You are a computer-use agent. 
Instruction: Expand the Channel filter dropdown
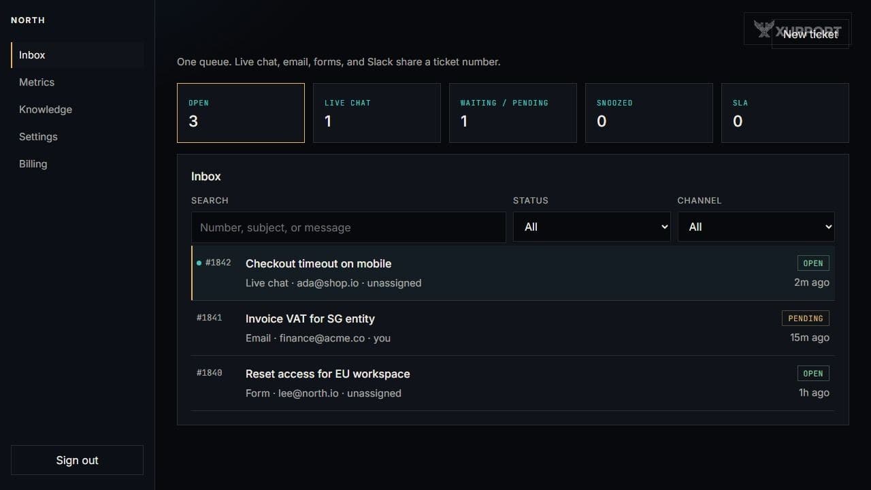pyautogui.click(x=756, y=227)
